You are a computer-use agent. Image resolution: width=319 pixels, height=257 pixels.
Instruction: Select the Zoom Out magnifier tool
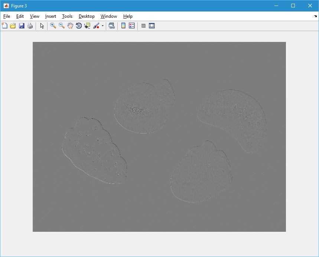click(x=62, y=26)
